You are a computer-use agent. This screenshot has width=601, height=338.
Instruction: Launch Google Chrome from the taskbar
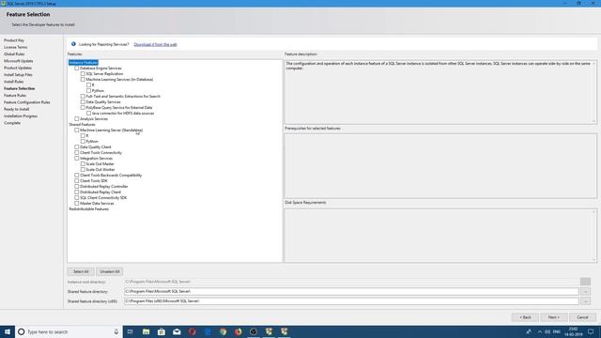click(223, 331)
